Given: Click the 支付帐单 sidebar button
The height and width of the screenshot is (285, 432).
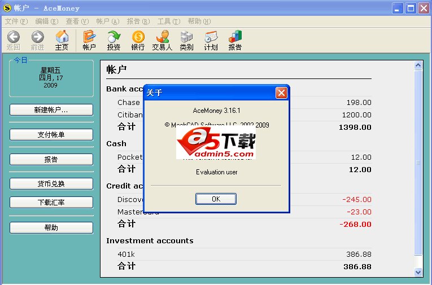Looking at the screenshot, I should pos(51,135).
